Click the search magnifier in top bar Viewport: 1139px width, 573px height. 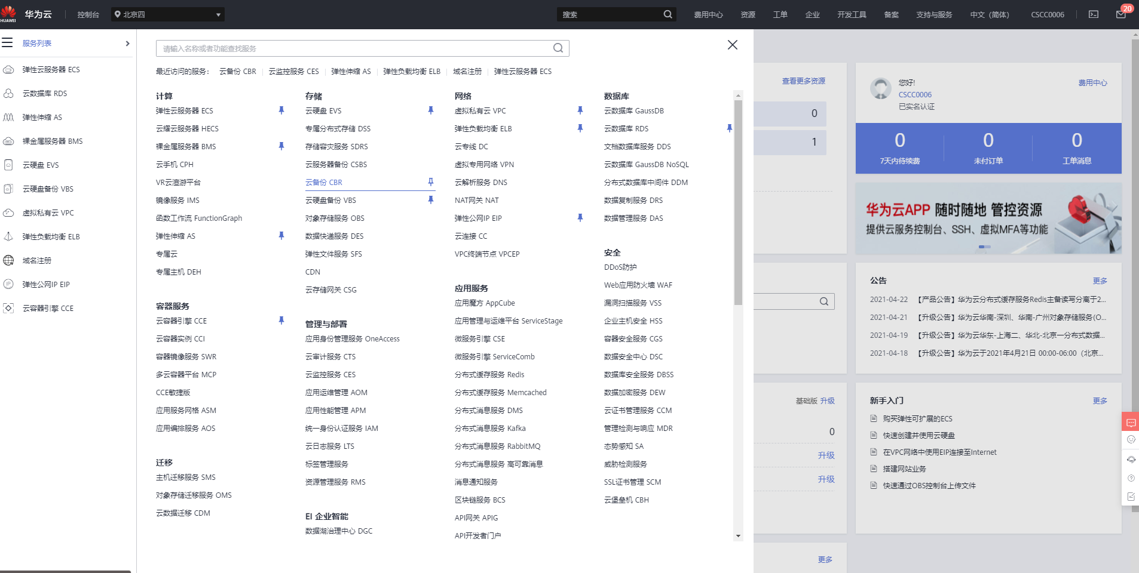668,14
